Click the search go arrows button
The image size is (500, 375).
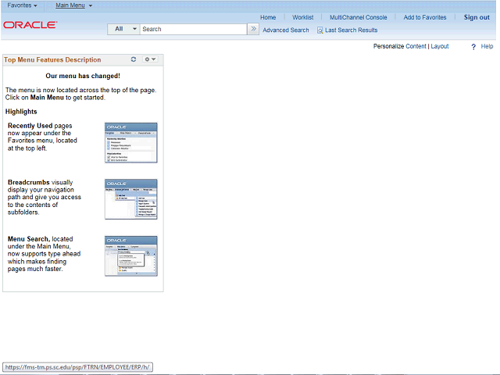coord(253,29)
